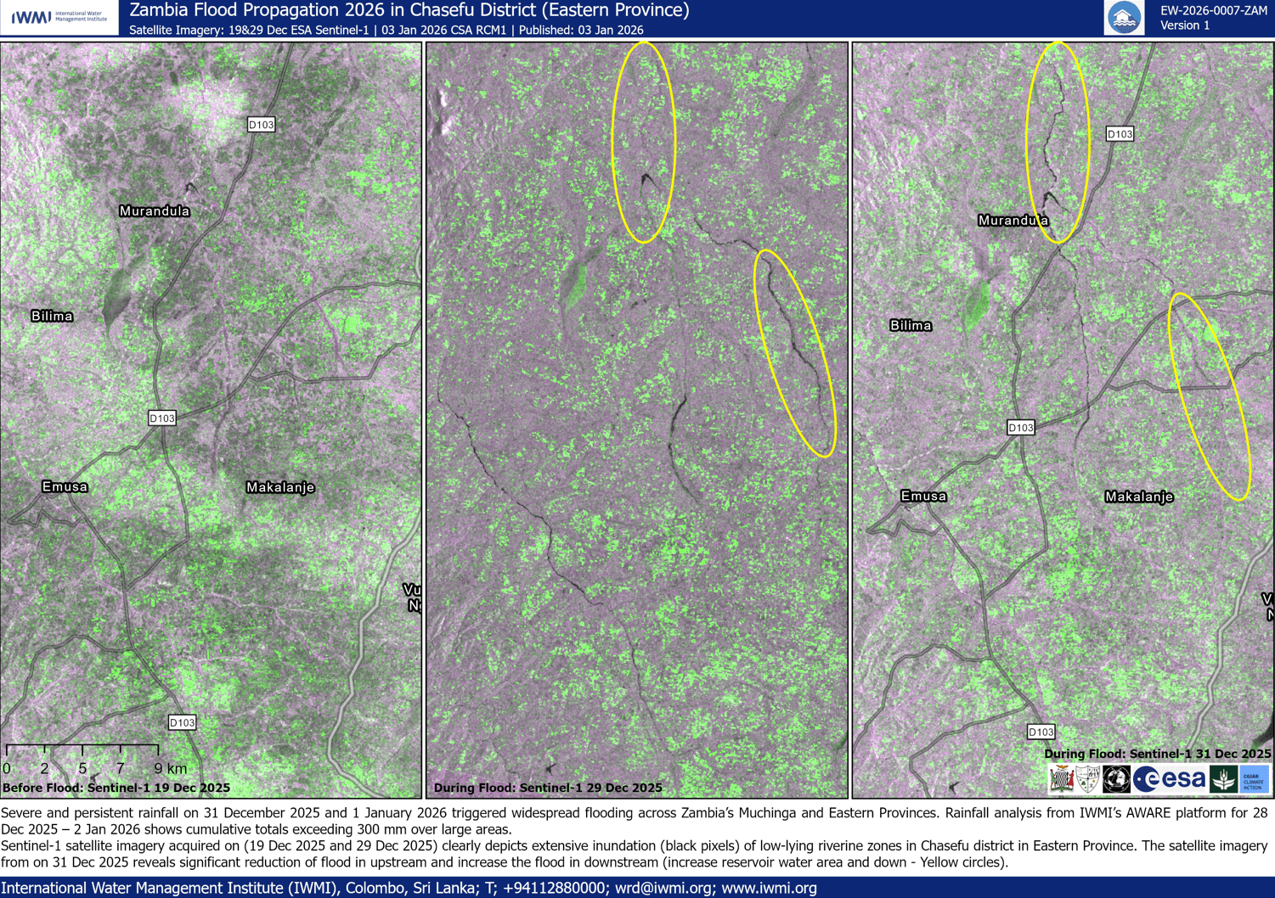Click the black circular globe logo
The image size is (1275, 898).
[x=1116, y=779]
